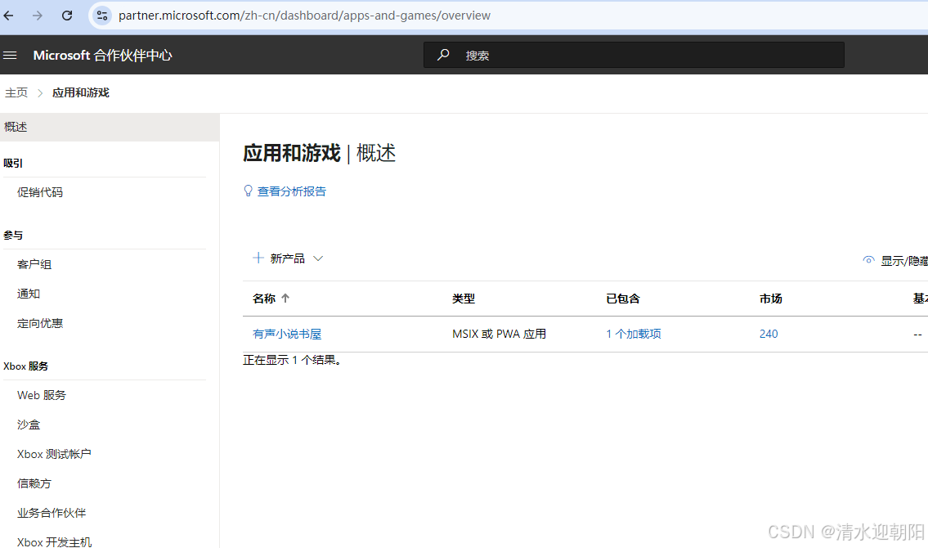The height and width of the screenshot is (548, 928).
Task: Click the 参与 section heading
Action: click(x=13, y=236)
